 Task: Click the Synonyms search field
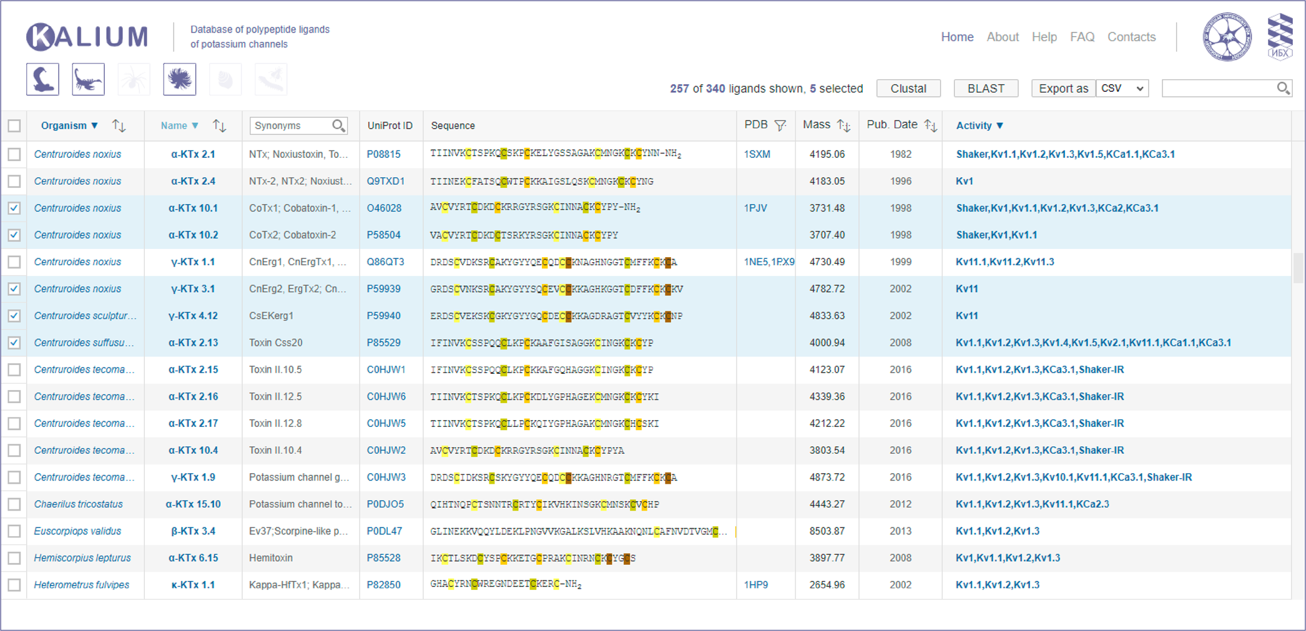(292, 125)
